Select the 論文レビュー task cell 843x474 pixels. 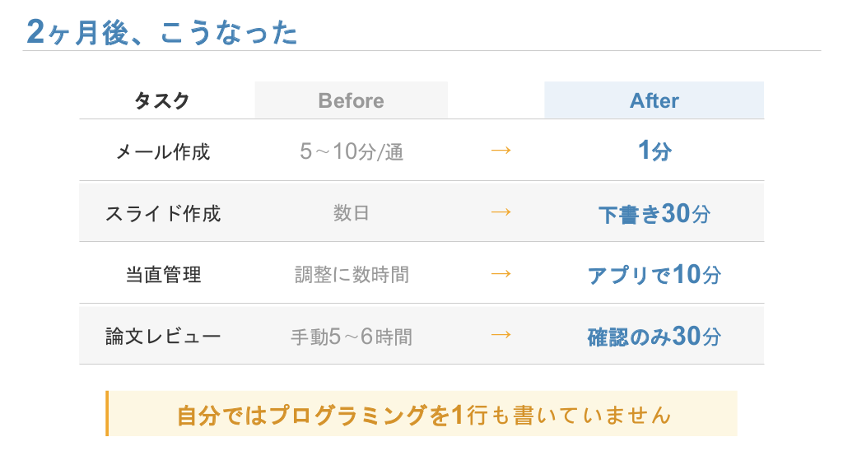162,337
